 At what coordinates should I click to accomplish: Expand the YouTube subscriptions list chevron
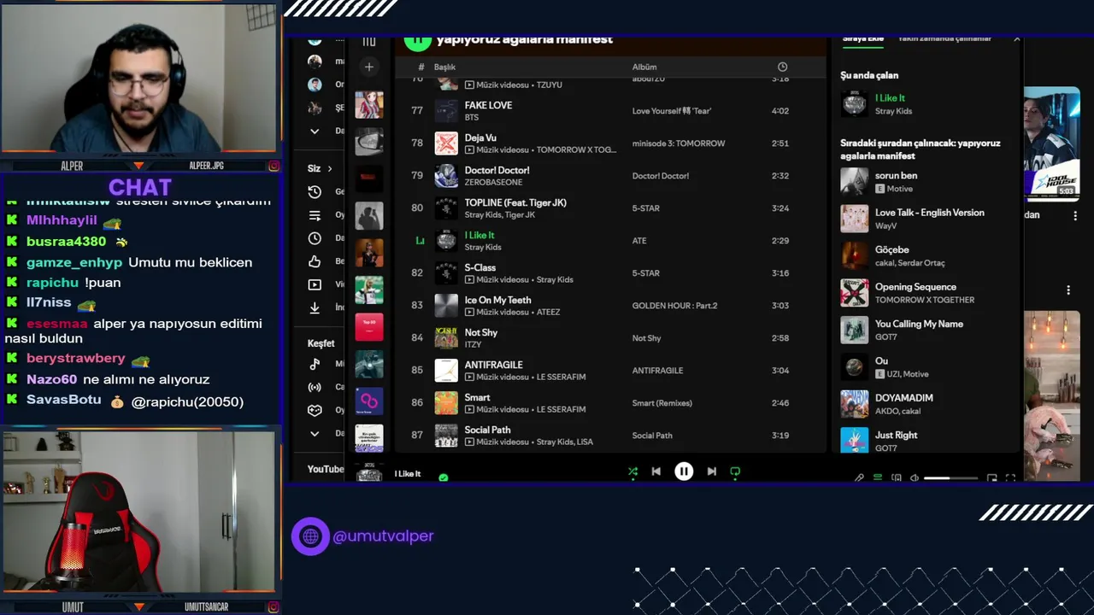tap(315, 131)
